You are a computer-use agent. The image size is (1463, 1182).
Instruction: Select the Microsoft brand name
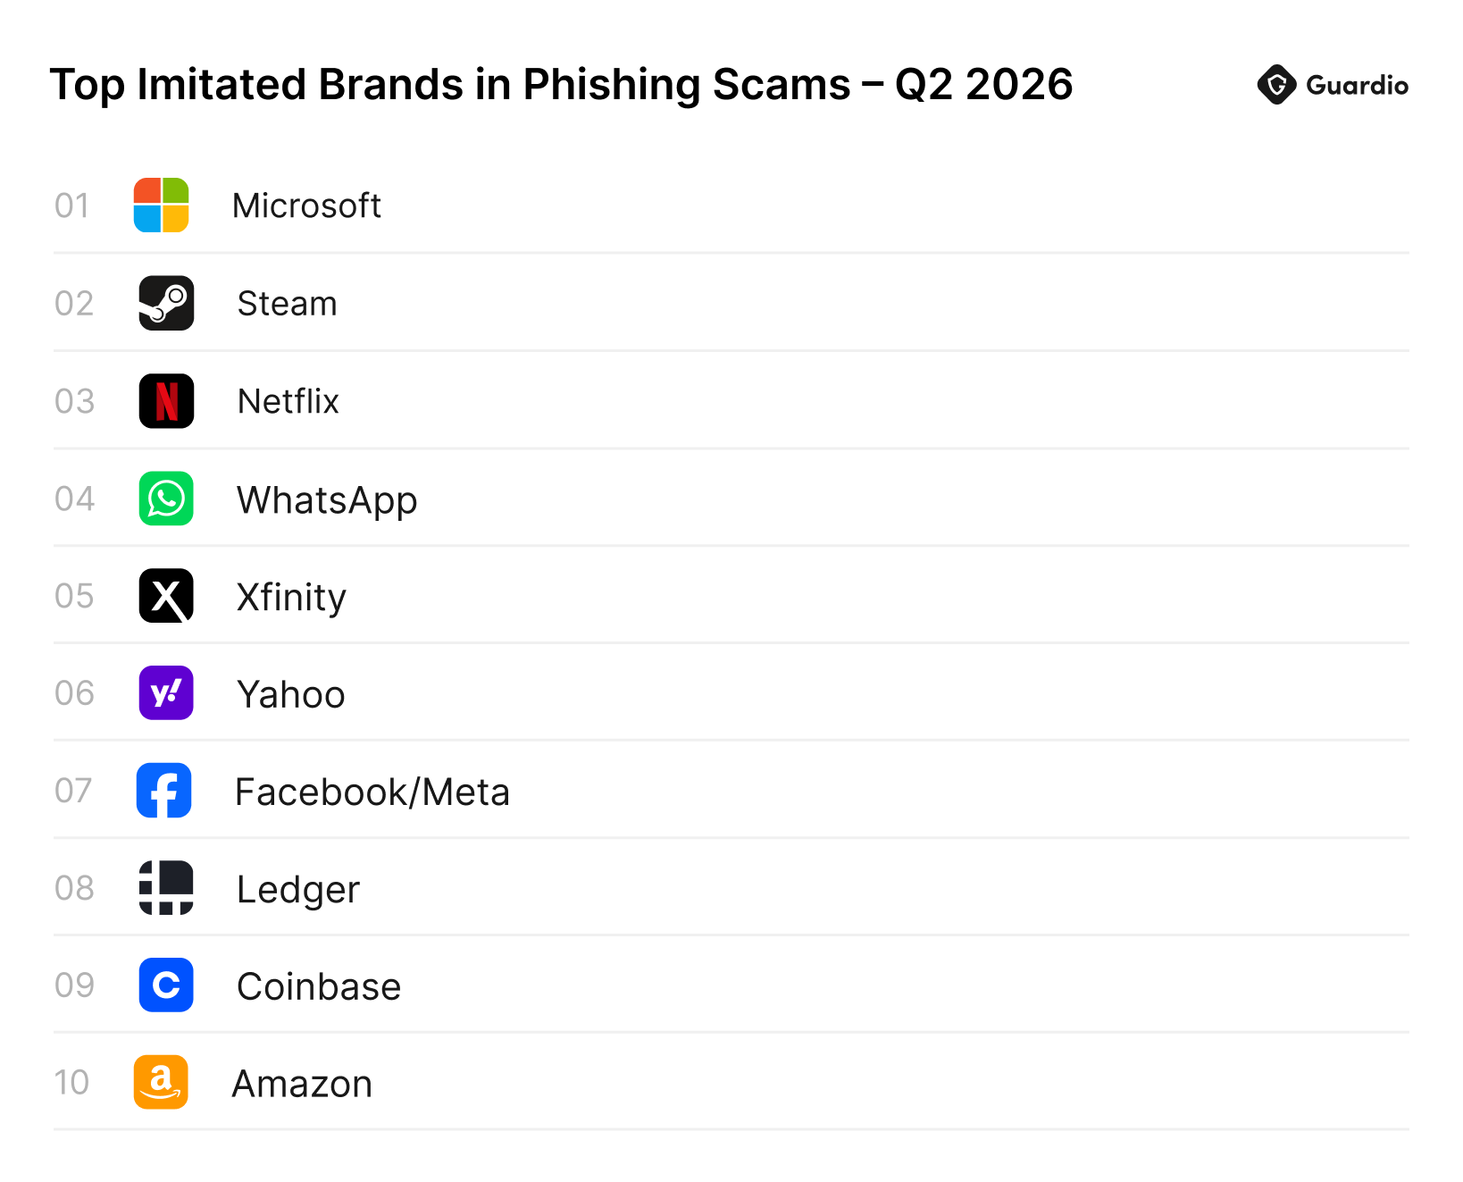(x=306, y=205)
